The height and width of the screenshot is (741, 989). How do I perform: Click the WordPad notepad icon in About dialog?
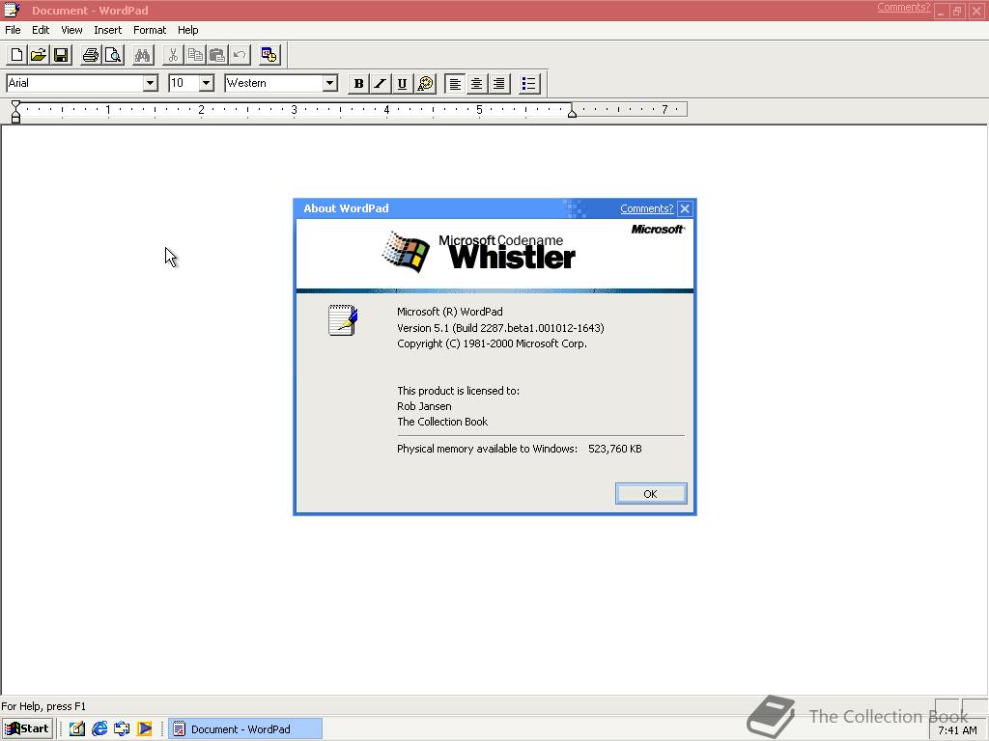coord(343,320)
